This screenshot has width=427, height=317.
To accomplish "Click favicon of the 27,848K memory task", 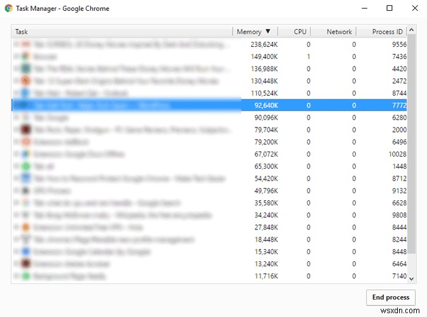I will tap(25, 228).
